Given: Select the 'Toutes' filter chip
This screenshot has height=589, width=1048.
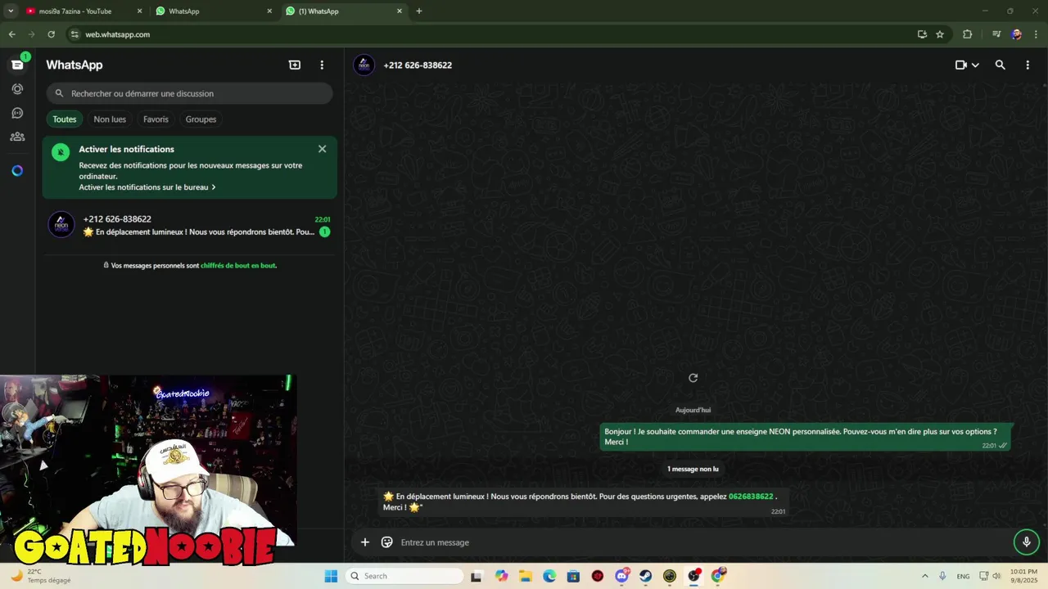Looking at the screenshot, I should 65,119.
